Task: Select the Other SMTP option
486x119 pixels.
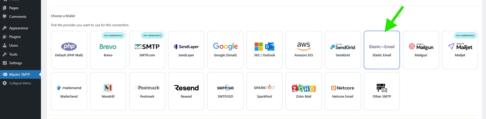Action: pyautogui.click(x=382, y=91)
